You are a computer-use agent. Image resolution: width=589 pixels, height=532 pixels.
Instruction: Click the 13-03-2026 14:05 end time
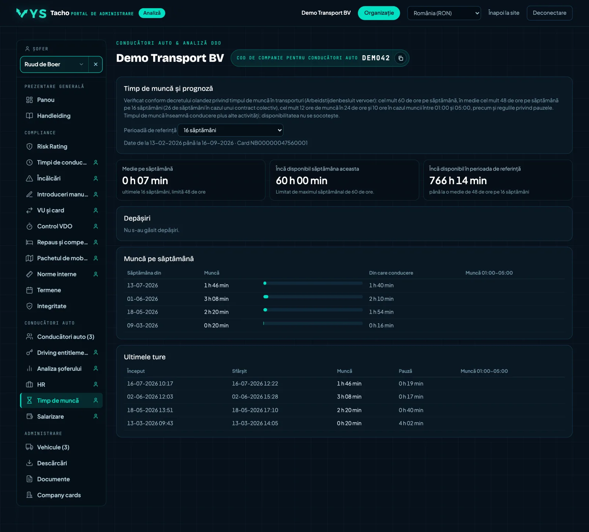[255, 423]
